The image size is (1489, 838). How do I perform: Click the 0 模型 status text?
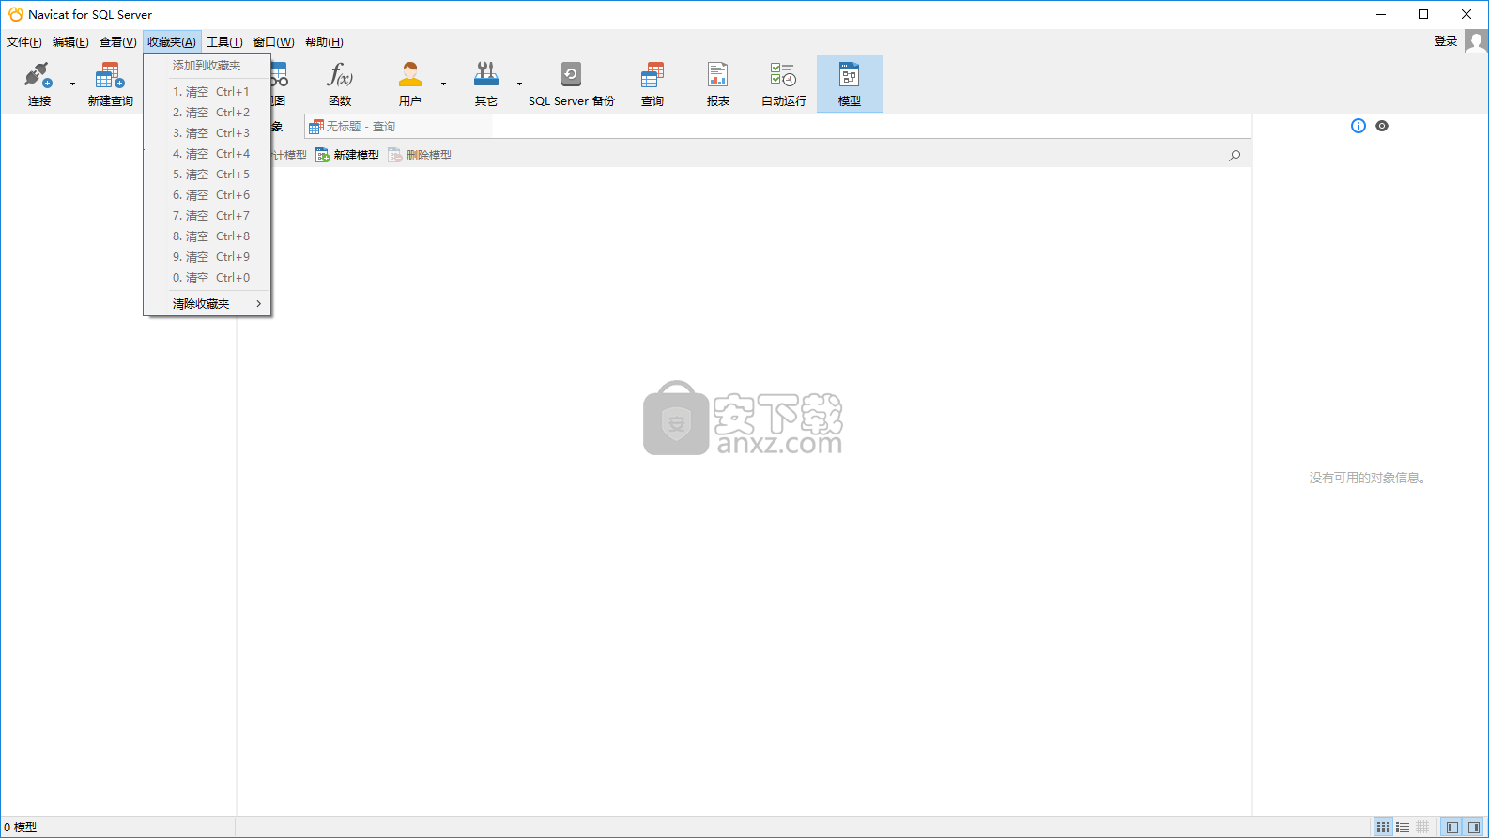click(x=20, y=828)
